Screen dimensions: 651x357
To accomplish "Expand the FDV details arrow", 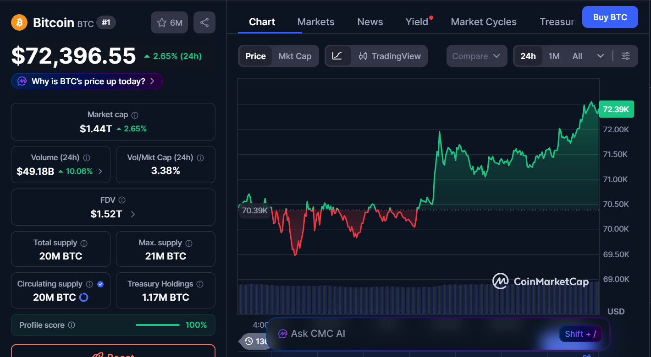I will click(x=133, y=214).
